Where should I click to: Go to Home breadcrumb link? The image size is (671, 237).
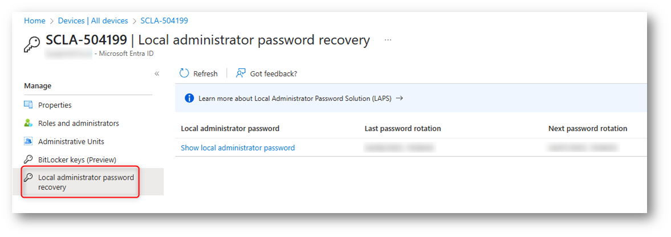(35, 21)
